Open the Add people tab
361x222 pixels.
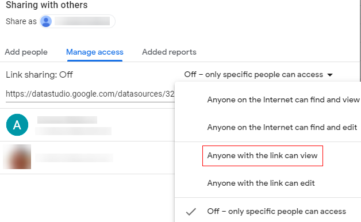click(26, 52)
